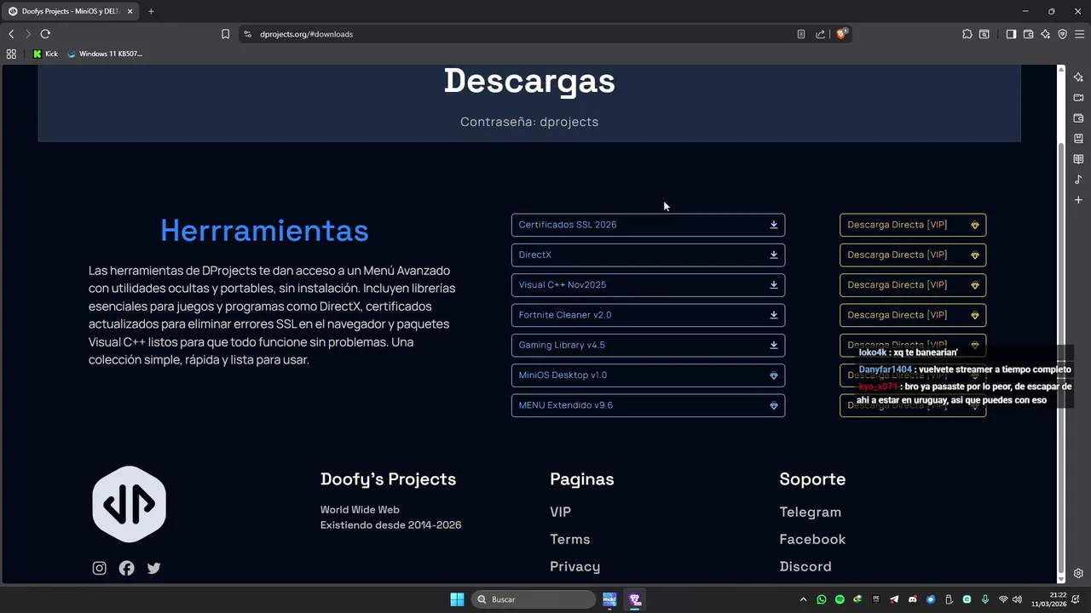Open the browser extensions puzzle icon

click(967, 34)
